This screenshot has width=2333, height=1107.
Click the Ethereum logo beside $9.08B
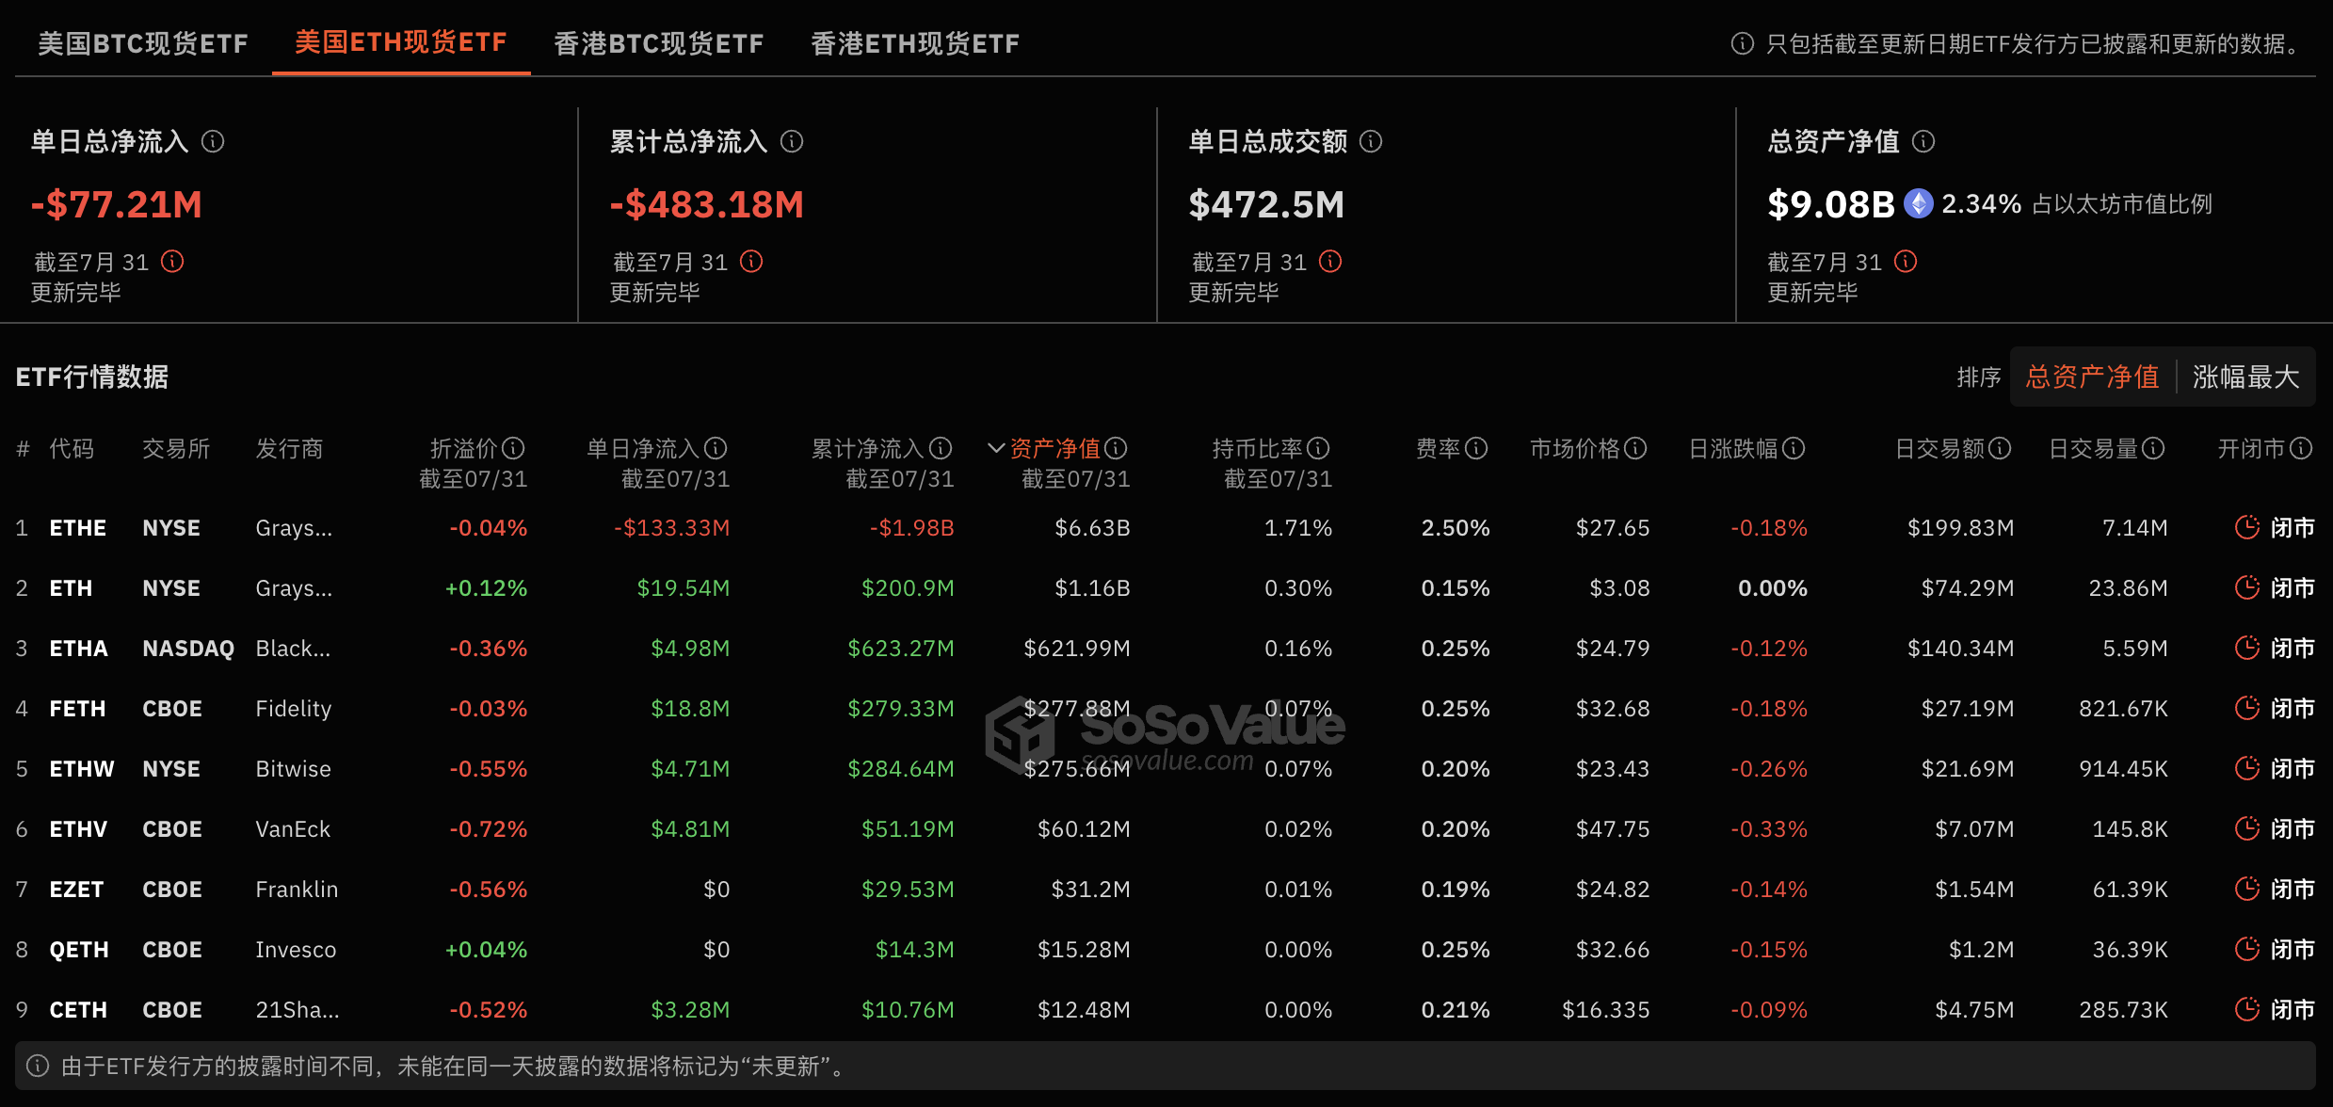(x=1917, y=203)
